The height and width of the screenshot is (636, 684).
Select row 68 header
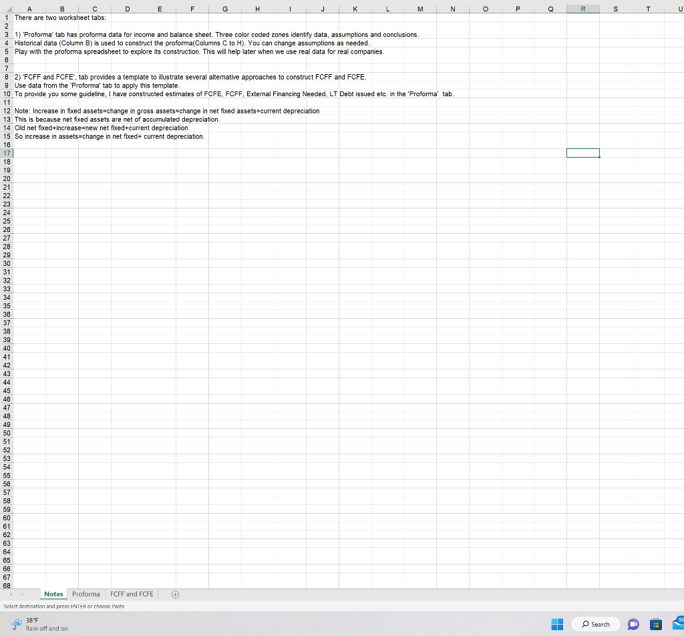tap(7, 585)
